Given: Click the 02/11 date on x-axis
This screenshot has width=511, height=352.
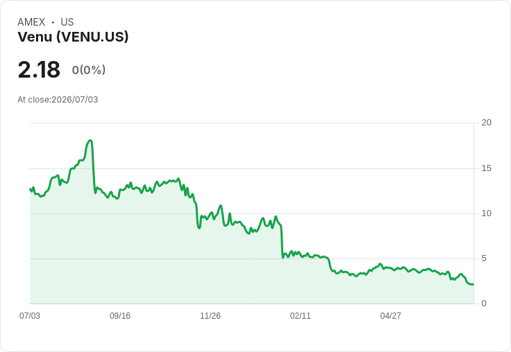Looking at the screenshot, I should (300, 315).
